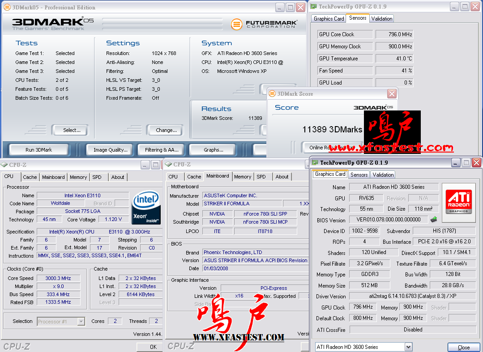Click the lower GPU-Z title bar icon

click(x=315, y=162)
